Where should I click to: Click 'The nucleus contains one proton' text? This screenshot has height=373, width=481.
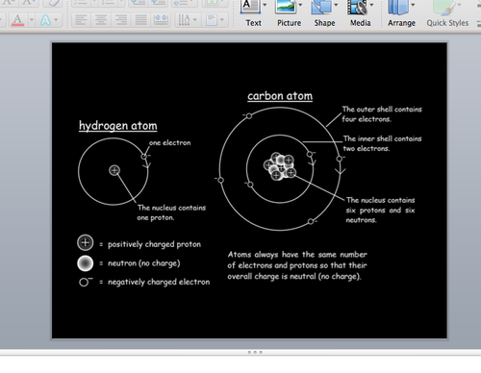[x=171, y=212]
